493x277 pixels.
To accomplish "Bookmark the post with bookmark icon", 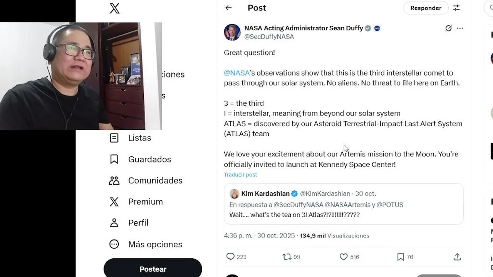I will click(x=401, y=257).
